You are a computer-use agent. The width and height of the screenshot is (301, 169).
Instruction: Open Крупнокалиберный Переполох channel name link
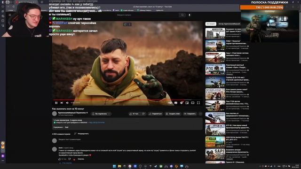coord(72,113)
